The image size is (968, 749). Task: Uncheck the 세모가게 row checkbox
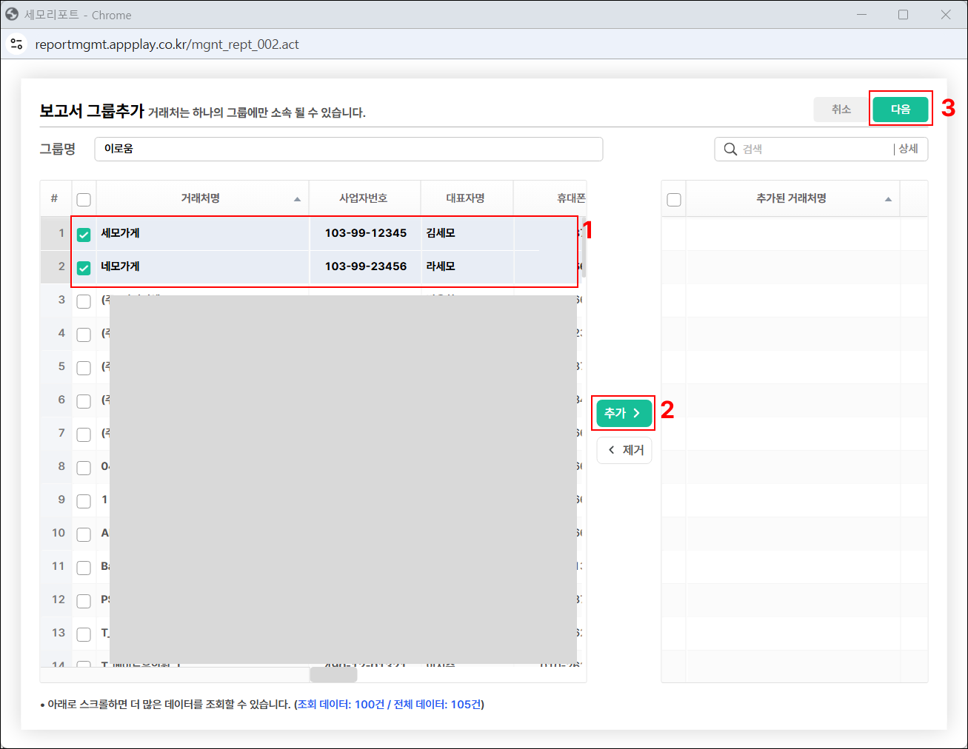[x=84, y=235]
